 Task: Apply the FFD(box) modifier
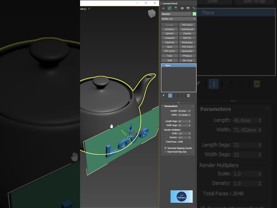coord(187,56)
